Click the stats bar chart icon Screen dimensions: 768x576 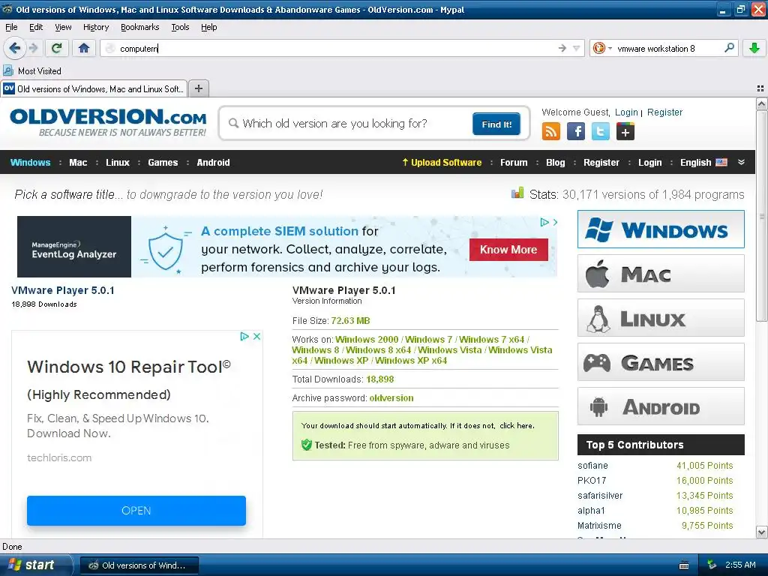[x=517, y=193]
